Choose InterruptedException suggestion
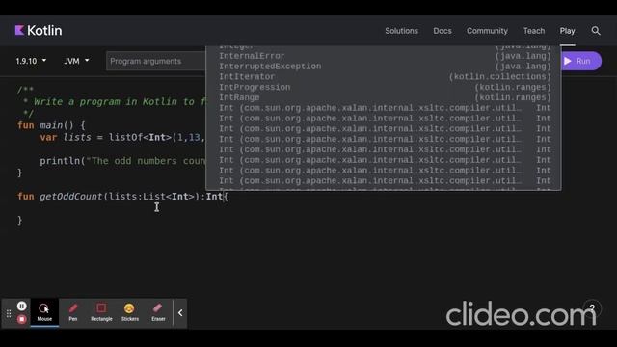617x347 pixels. tap(384, 67)
